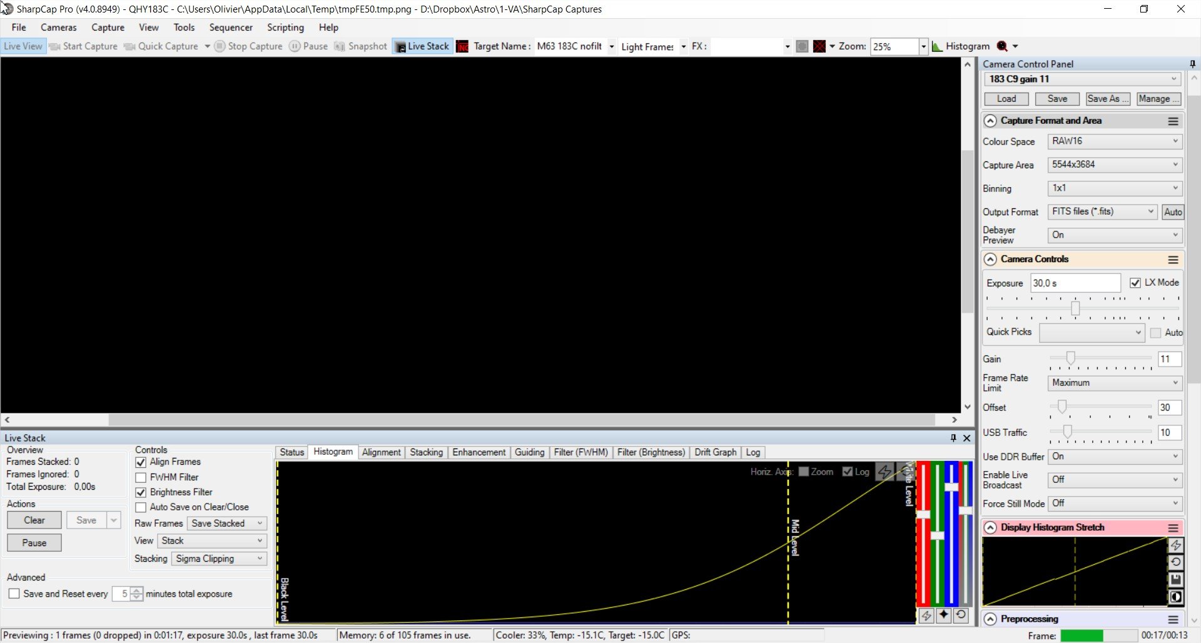Screen dimensions: 1201x643
Task: Click the Gain slider handle
Action: click(1071, 358)
